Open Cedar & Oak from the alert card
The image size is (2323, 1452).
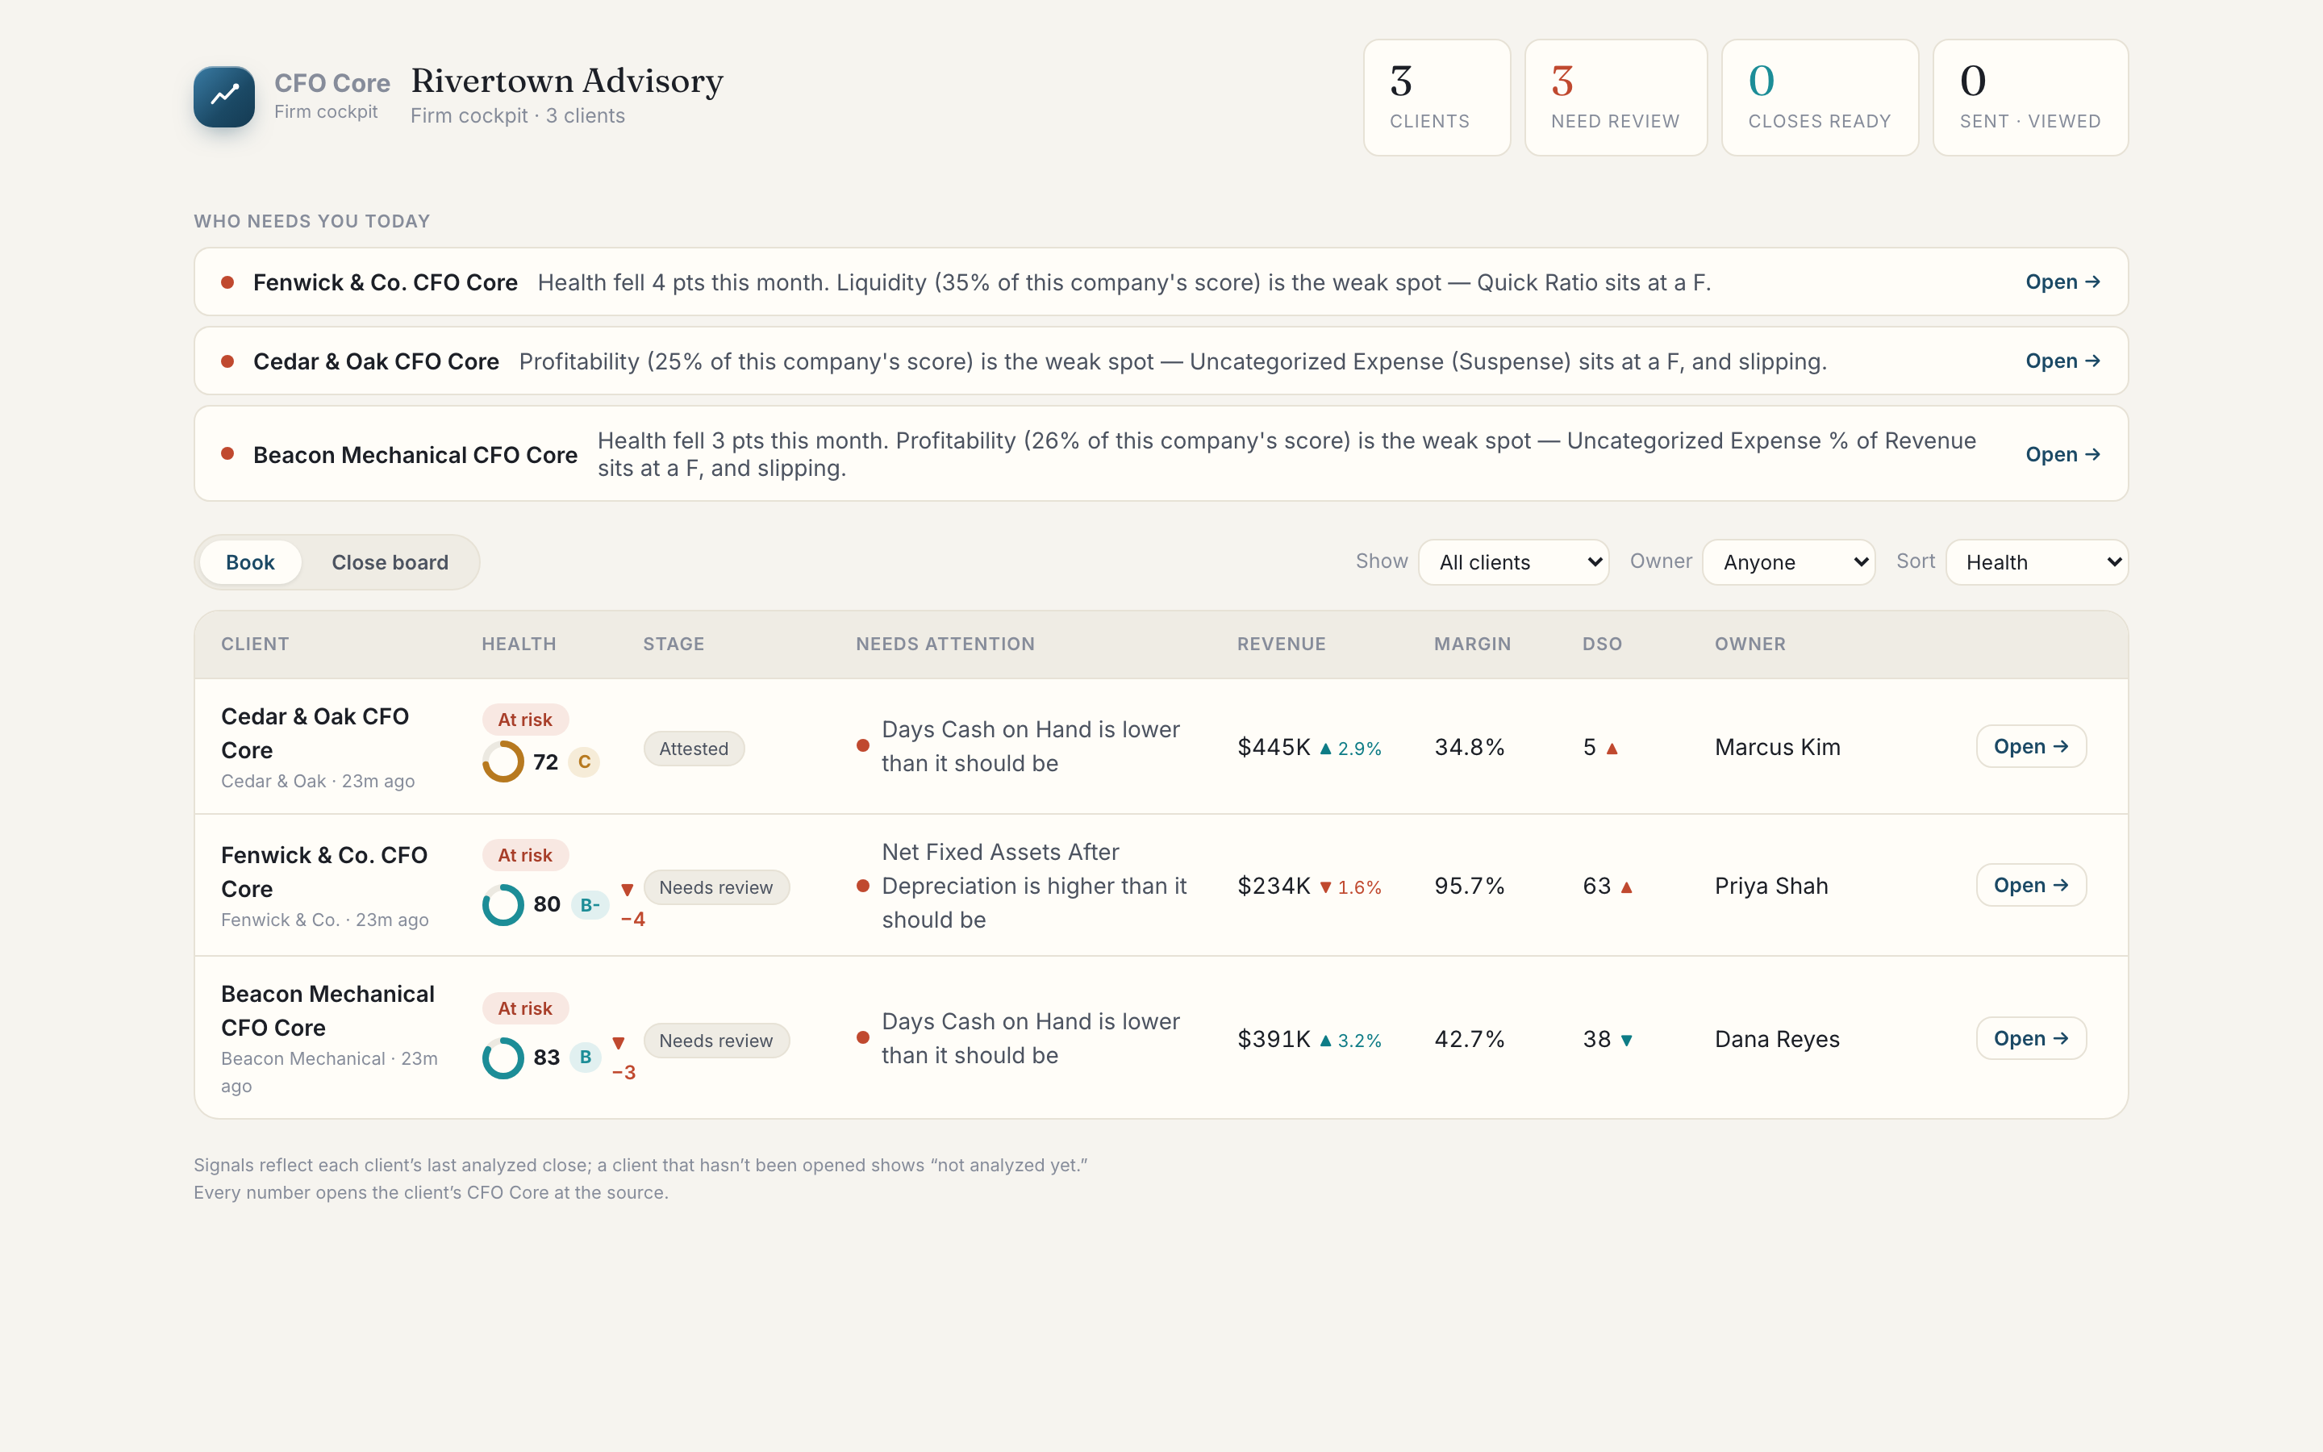point(2062,361)
